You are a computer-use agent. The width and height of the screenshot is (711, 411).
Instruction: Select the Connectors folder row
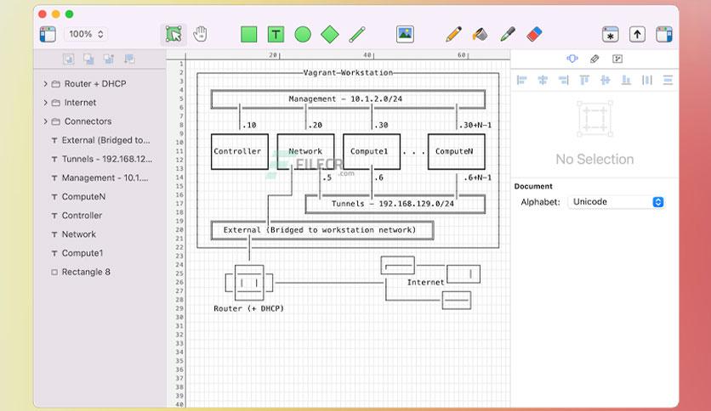pos(100,121)
